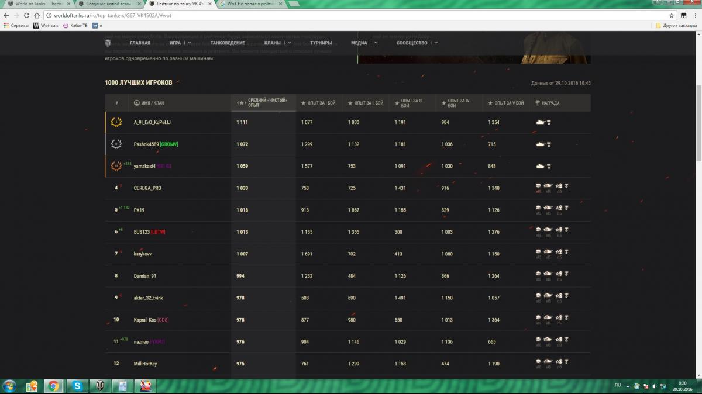Click the browser reload button
702x394 pixels.
click(x=27, y=16)
